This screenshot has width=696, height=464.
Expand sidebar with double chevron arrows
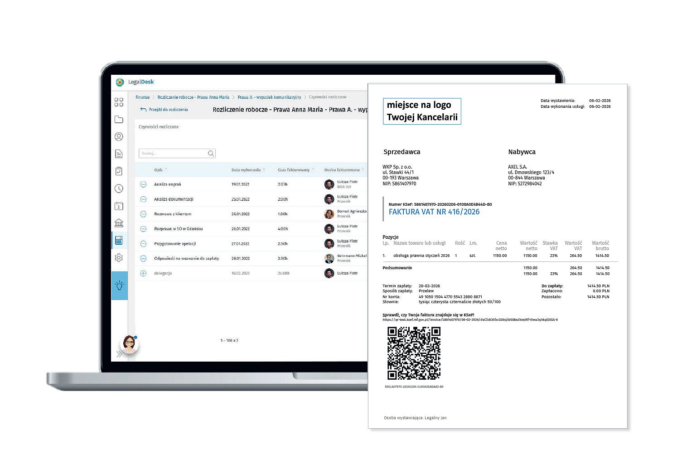click(x=119, y=354)
